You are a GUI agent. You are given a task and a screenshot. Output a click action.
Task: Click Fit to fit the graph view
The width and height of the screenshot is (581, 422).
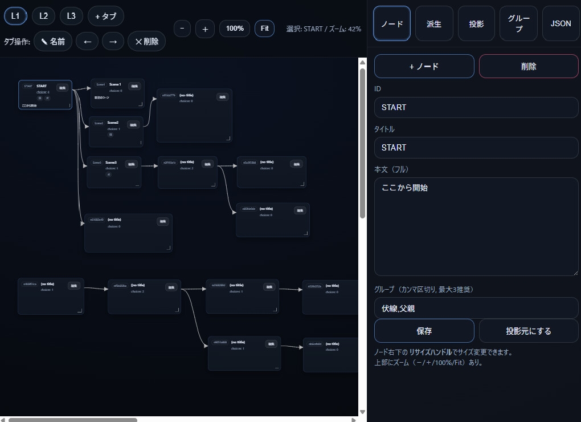coord(264,28)
